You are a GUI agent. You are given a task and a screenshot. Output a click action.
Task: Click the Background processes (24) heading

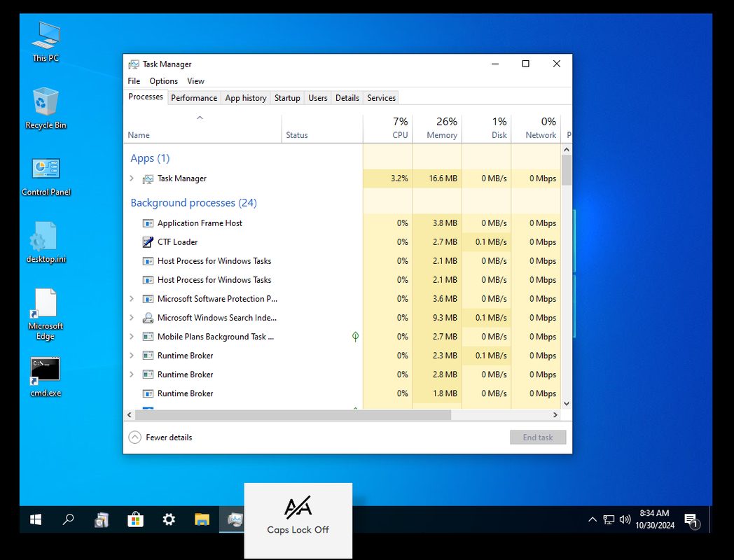(x=194, y=203)
